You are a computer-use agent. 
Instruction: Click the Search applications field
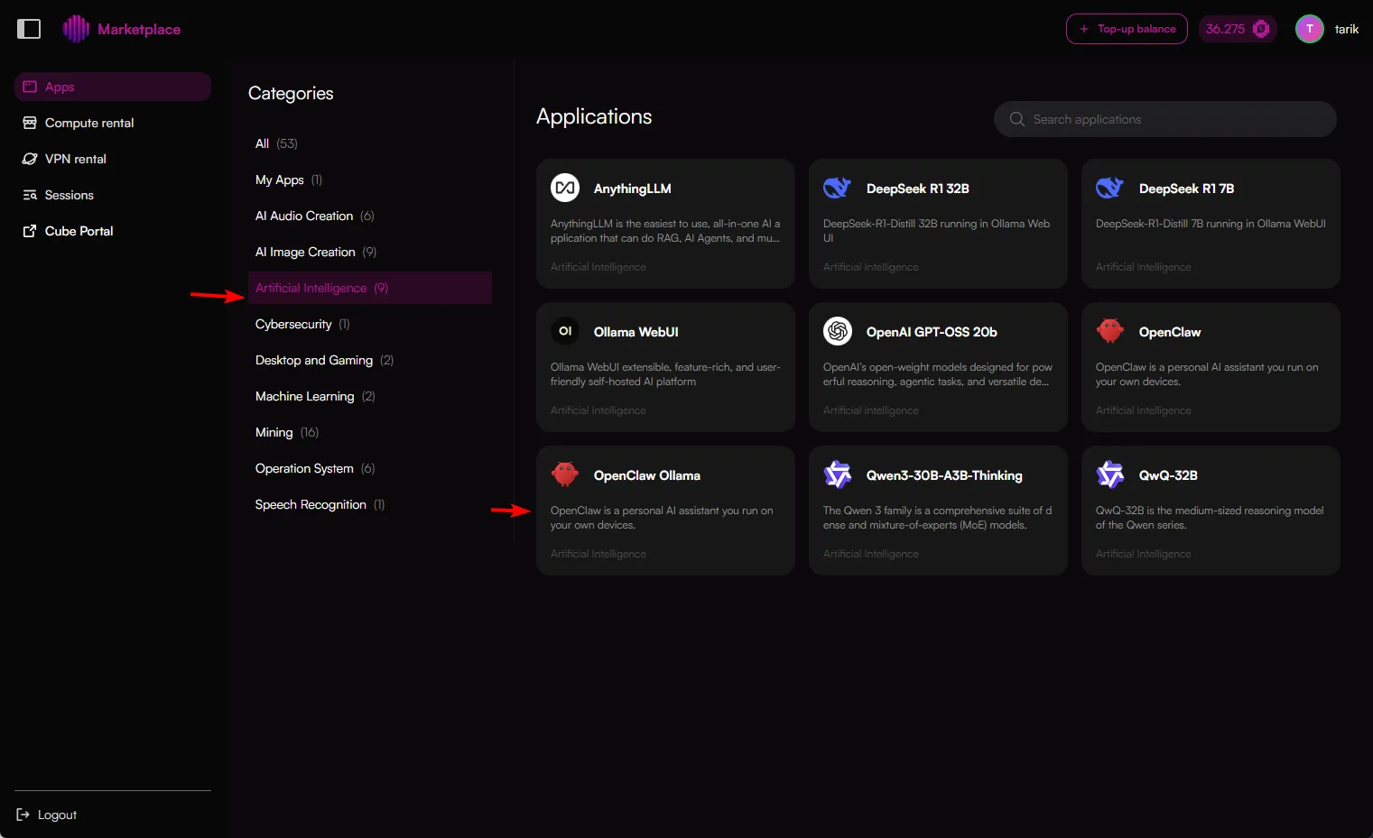1164,119
